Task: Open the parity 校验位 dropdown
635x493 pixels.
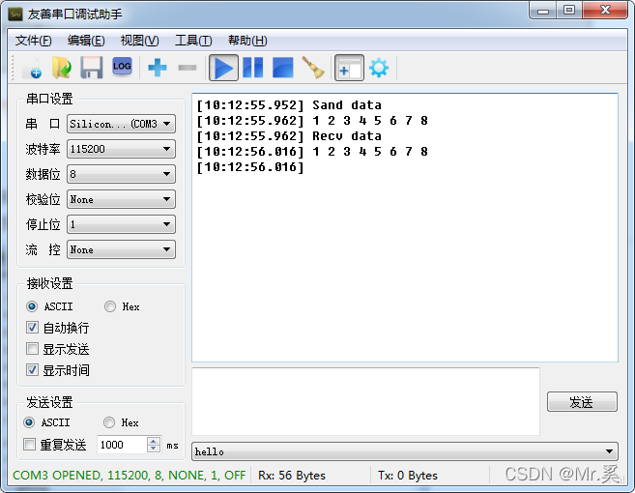Action: [x=121, y=199]
